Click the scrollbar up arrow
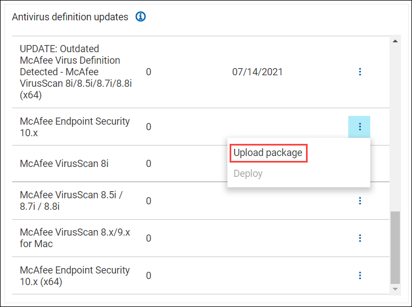Image resolution: width=412 pixels, height=307 pixels. click(395, 41)
